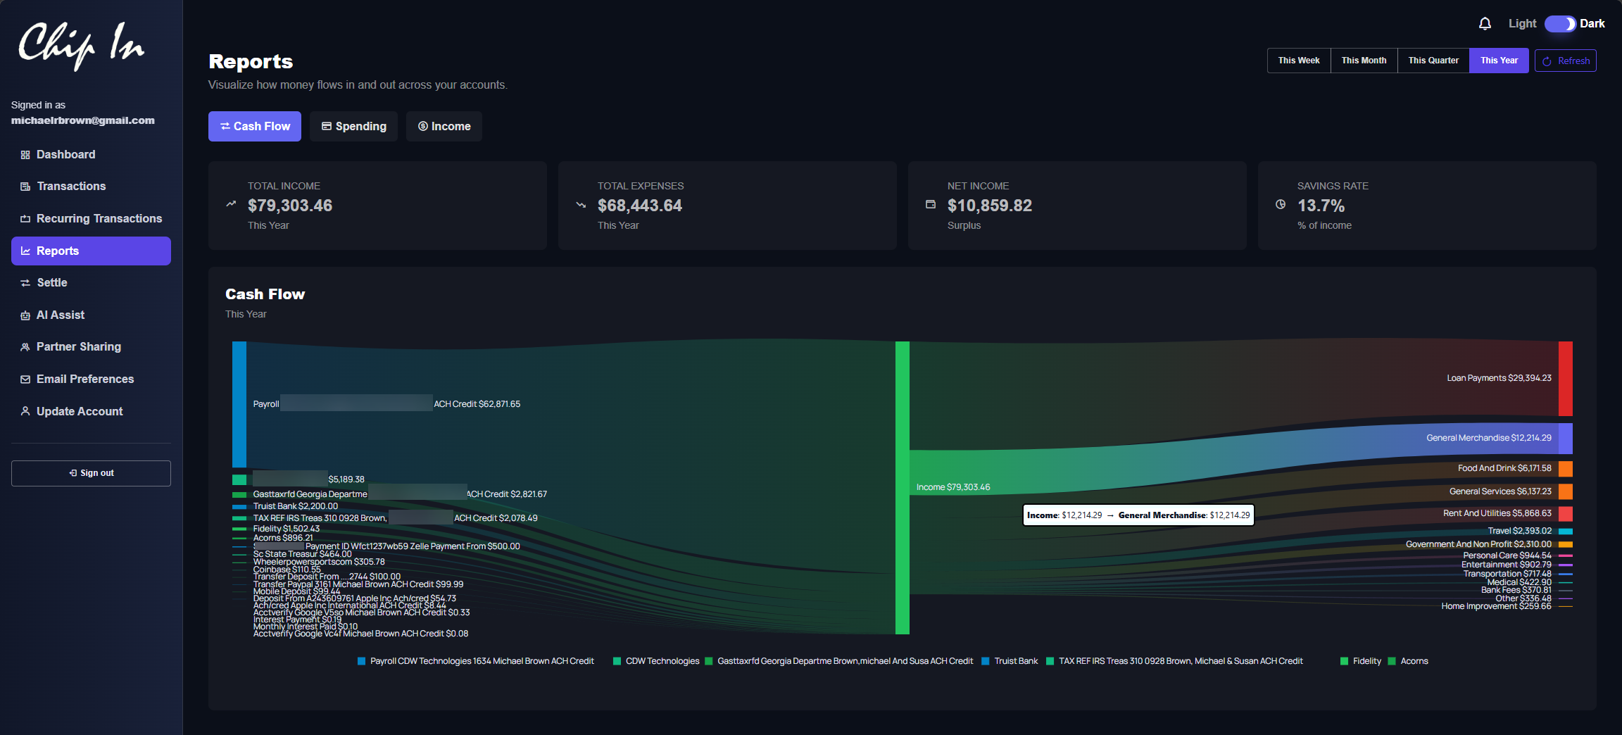This screenshot has width=1622, height=735.
Task: Click the Personal Care $944.54 label
Action: point(1507,555)
